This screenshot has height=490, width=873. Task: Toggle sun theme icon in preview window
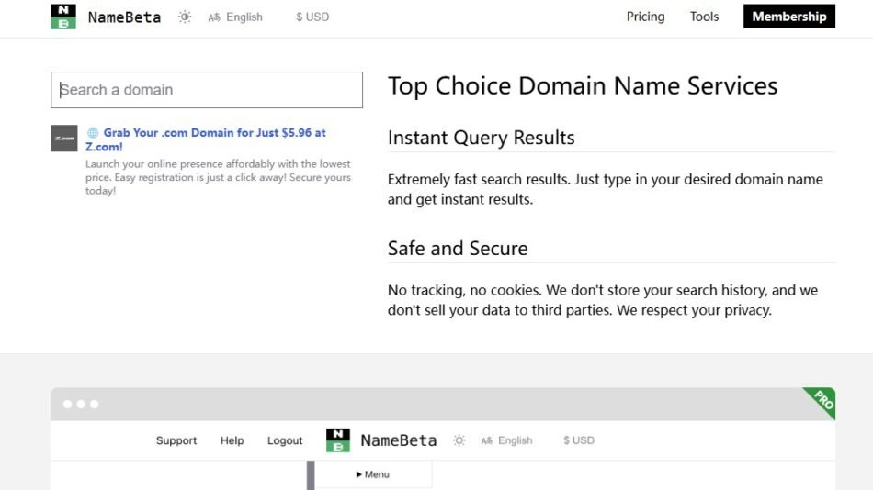[459, 440]
